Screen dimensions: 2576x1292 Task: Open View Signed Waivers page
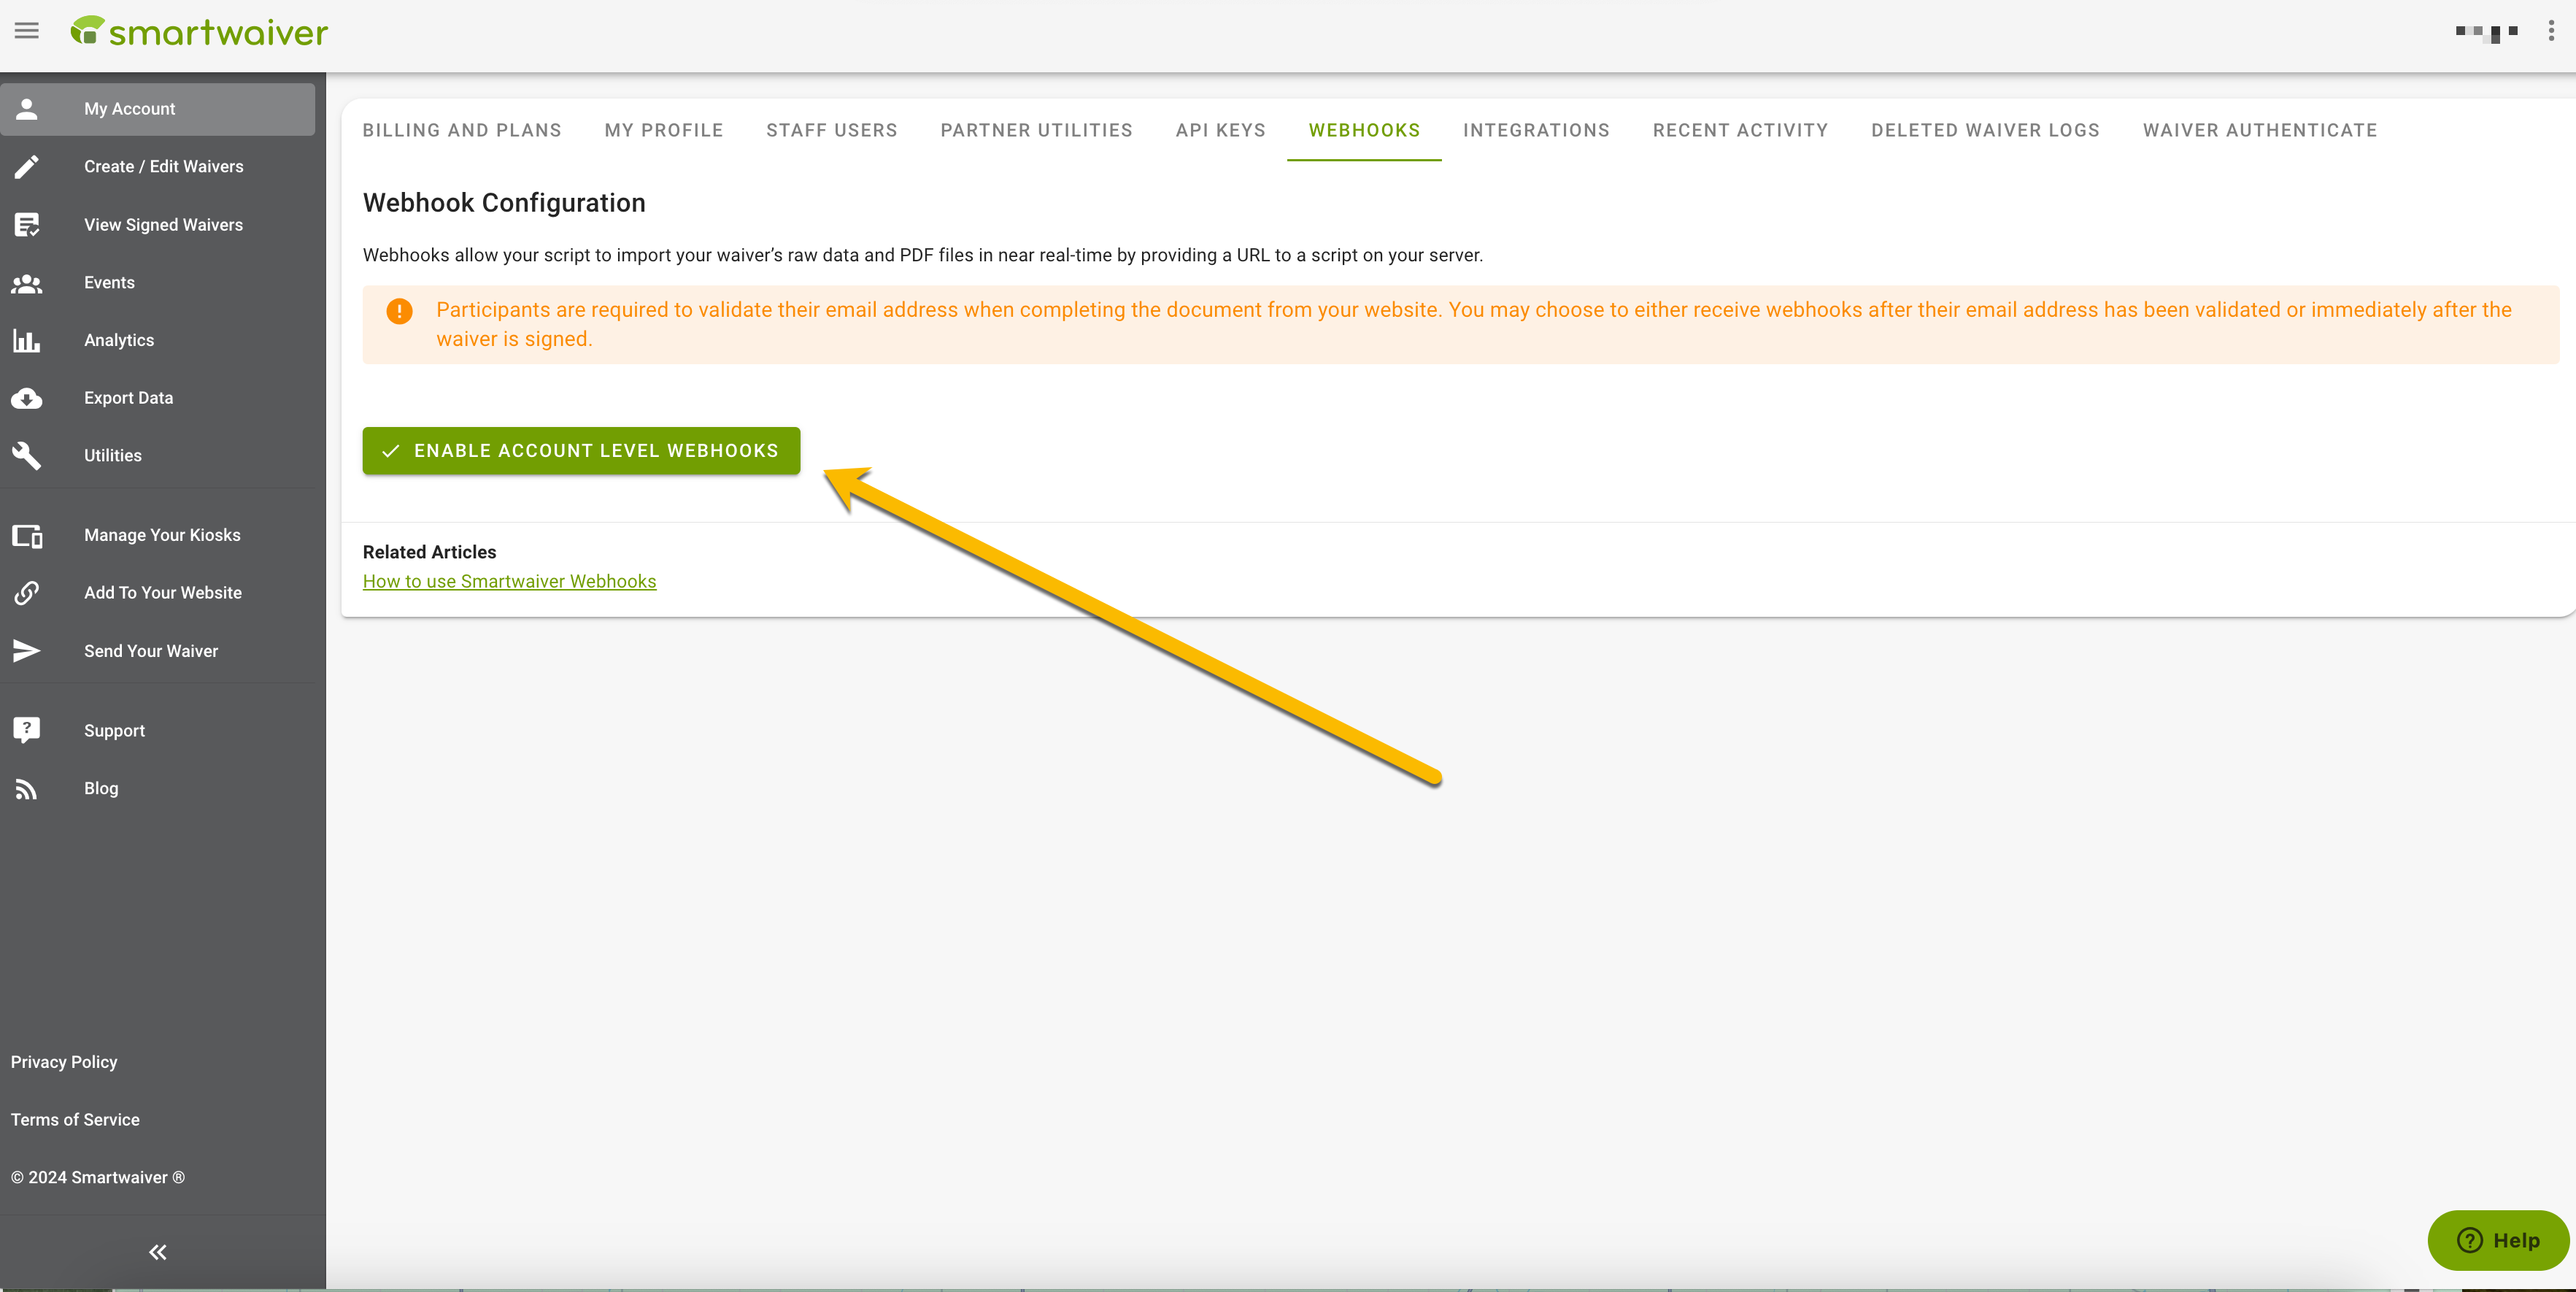tap(158, 225)
